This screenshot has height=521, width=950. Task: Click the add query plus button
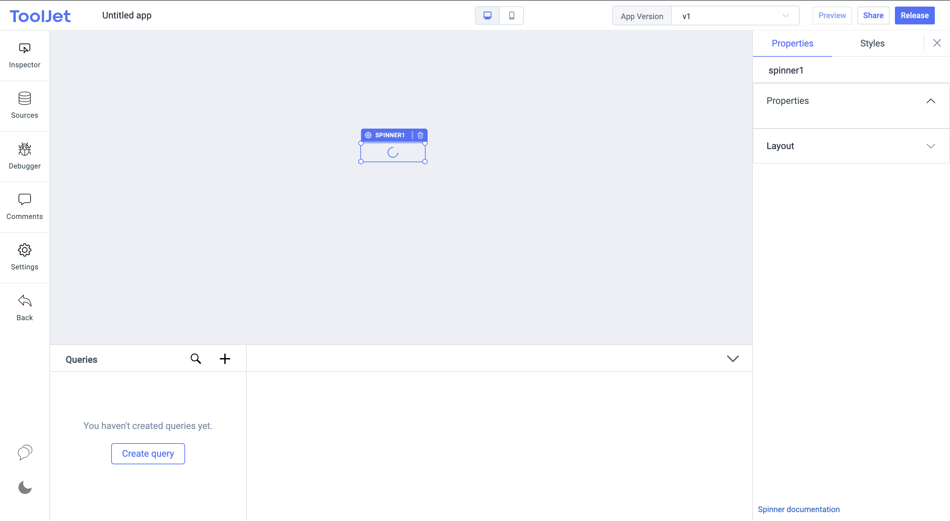(225, 359)
